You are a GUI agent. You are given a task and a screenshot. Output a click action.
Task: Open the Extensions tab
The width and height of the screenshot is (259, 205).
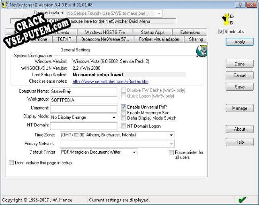click(x=190, y=32)
